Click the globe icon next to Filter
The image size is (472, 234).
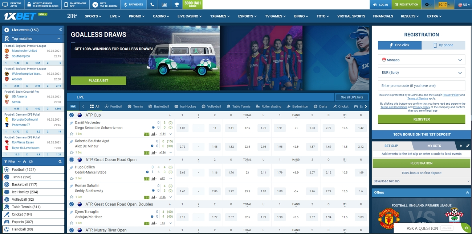point(31,162)
